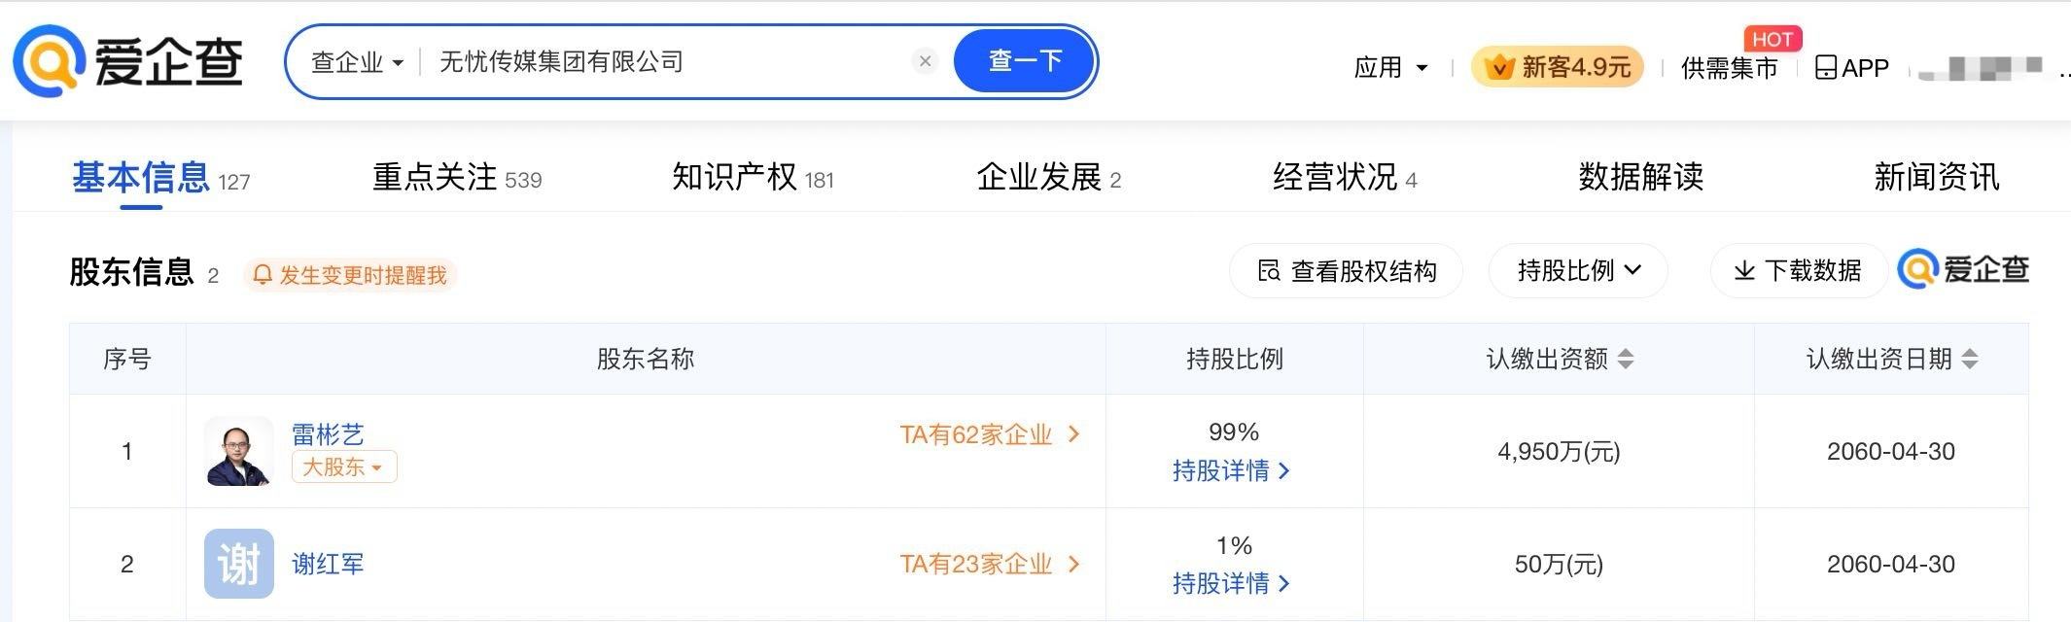
Task: Click the 谢 avatar tile
Action: click(239, 564)
